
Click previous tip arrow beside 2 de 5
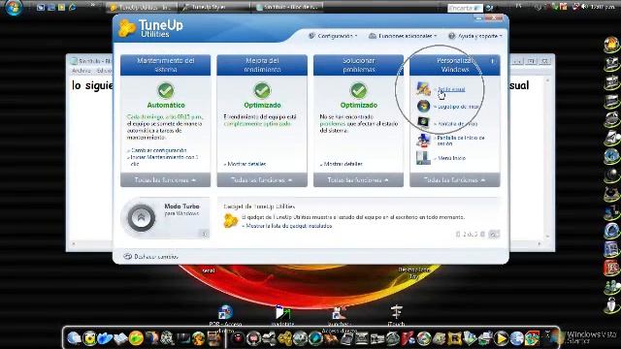click(458, 235)
